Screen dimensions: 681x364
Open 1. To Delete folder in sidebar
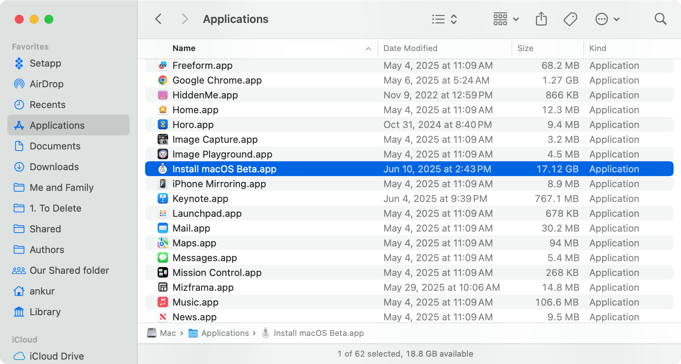[68, 208]
